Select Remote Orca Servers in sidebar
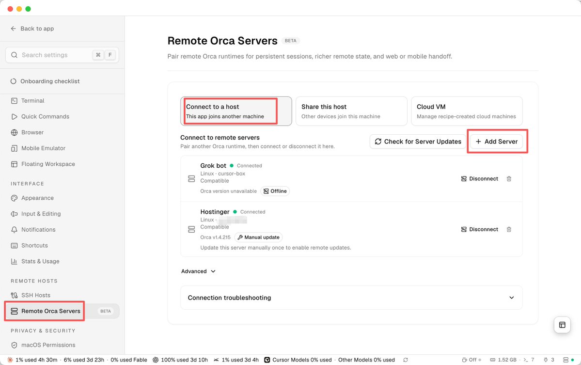Viewport: 581px width, 365px height. 62,311
